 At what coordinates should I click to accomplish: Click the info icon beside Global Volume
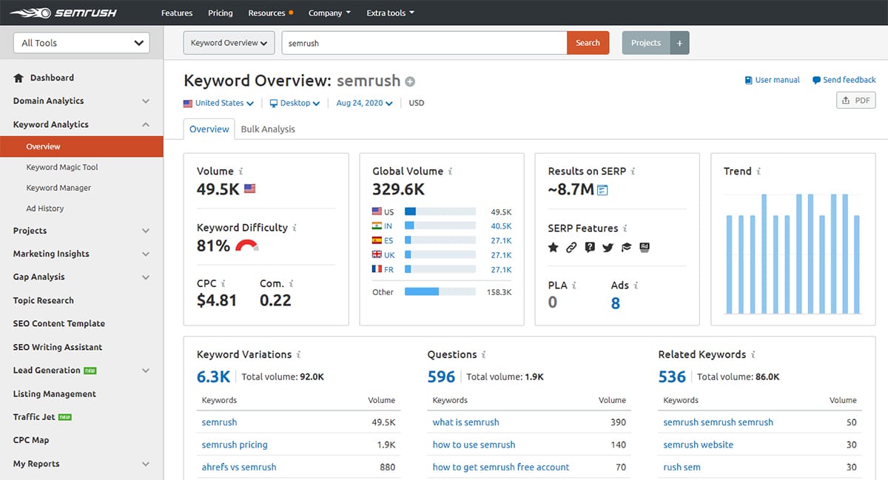click(450, 172)
